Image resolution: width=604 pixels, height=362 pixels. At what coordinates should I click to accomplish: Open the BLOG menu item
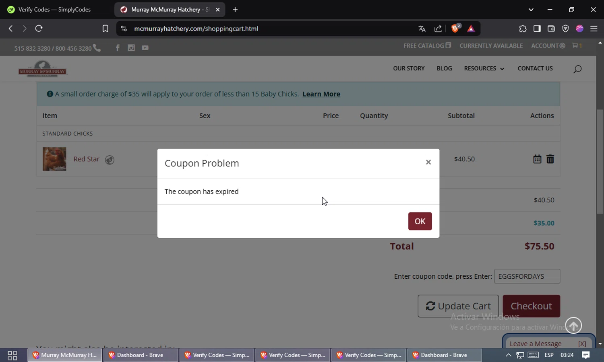coord(444,68)
